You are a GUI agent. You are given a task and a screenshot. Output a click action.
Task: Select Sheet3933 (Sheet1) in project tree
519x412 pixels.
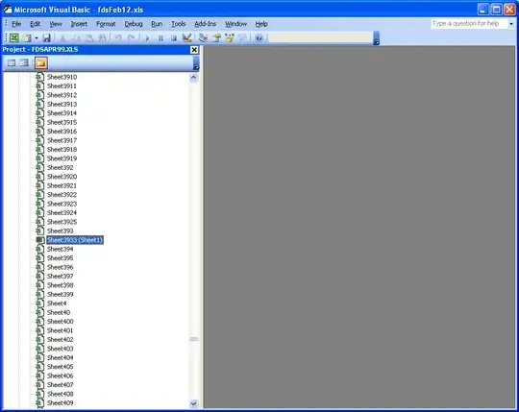[x=75, y=240]
